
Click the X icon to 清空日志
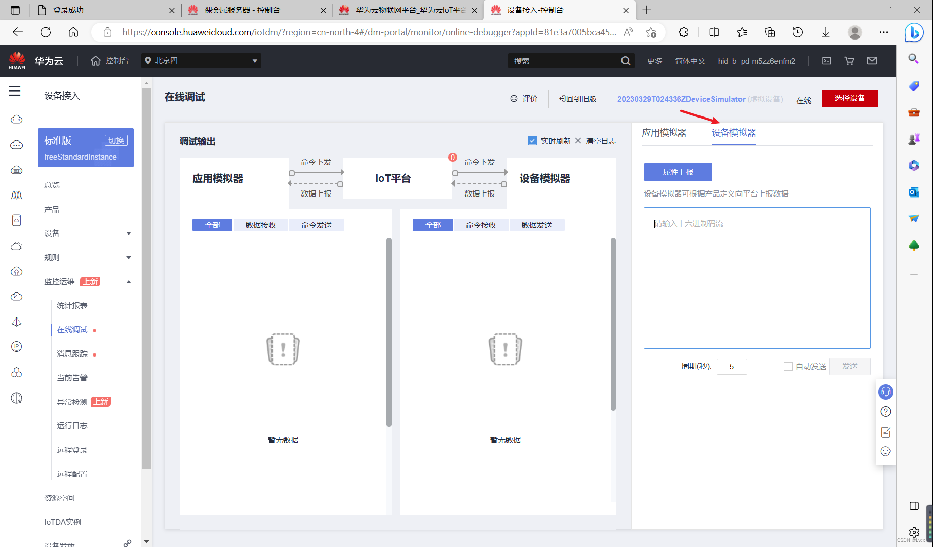578,141
